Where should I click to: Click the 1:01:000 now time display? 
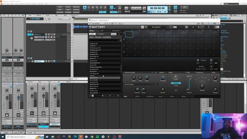pos(35,19)
